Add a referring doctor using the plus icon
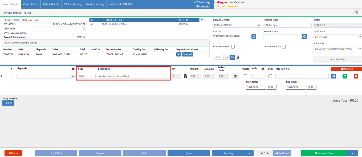The height and width of the screenshot is (157, 362). (304, 36)
